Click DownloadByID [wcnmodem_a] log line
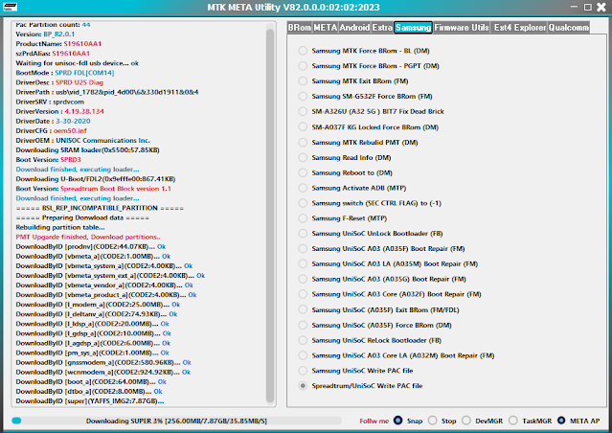This screenshot has height=433, width=612. click(x=103, y=372)
